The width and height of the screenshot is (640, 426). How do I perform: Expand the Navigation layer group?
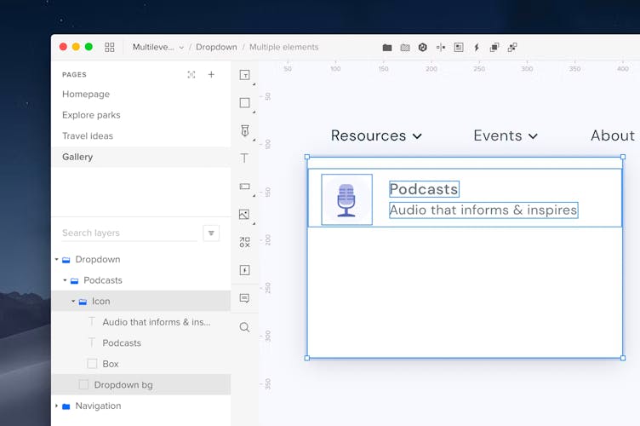pyautogui.click(x=56, y=406)
